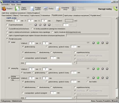The height and width of the screenshot is (103, 119).
Task: Click the leftmost round button in the Z pęcherzykiem row
Action: point(36,25)
